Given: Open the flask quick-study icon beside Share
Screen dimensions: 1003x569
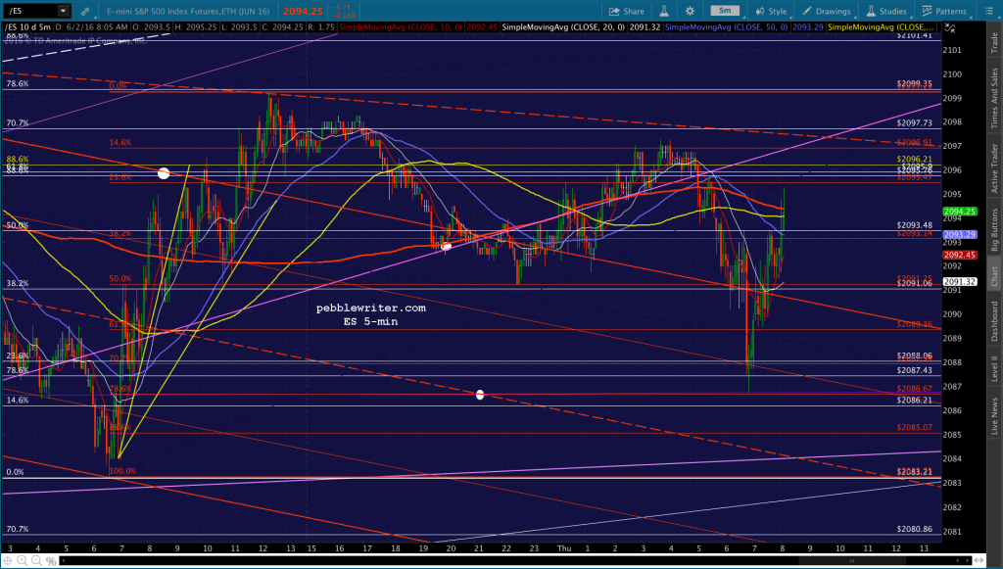Looking at the screenshot, I should tap(664, 11).
